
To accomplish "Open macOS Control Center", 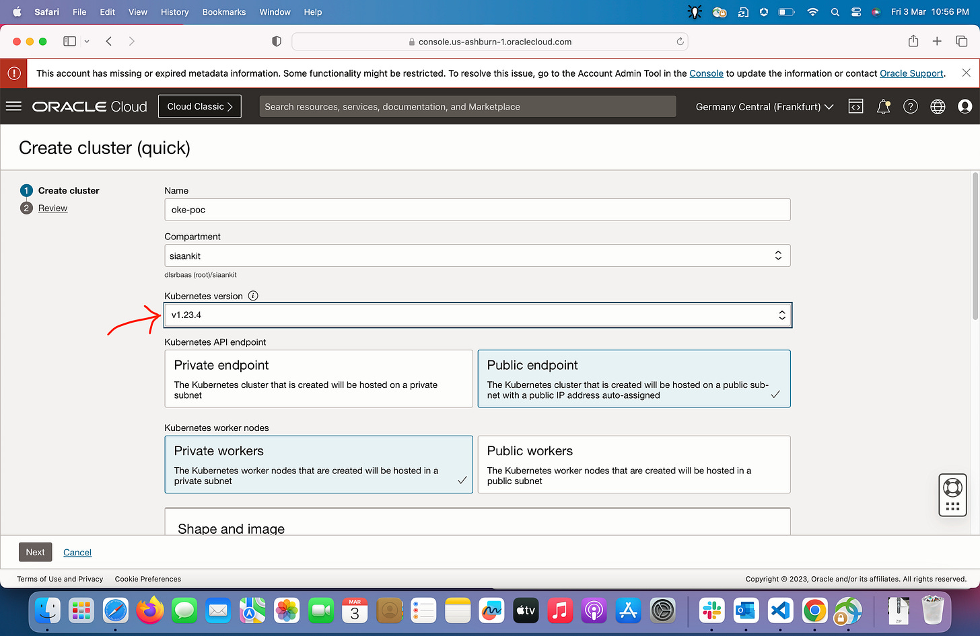I will [856, 12].
